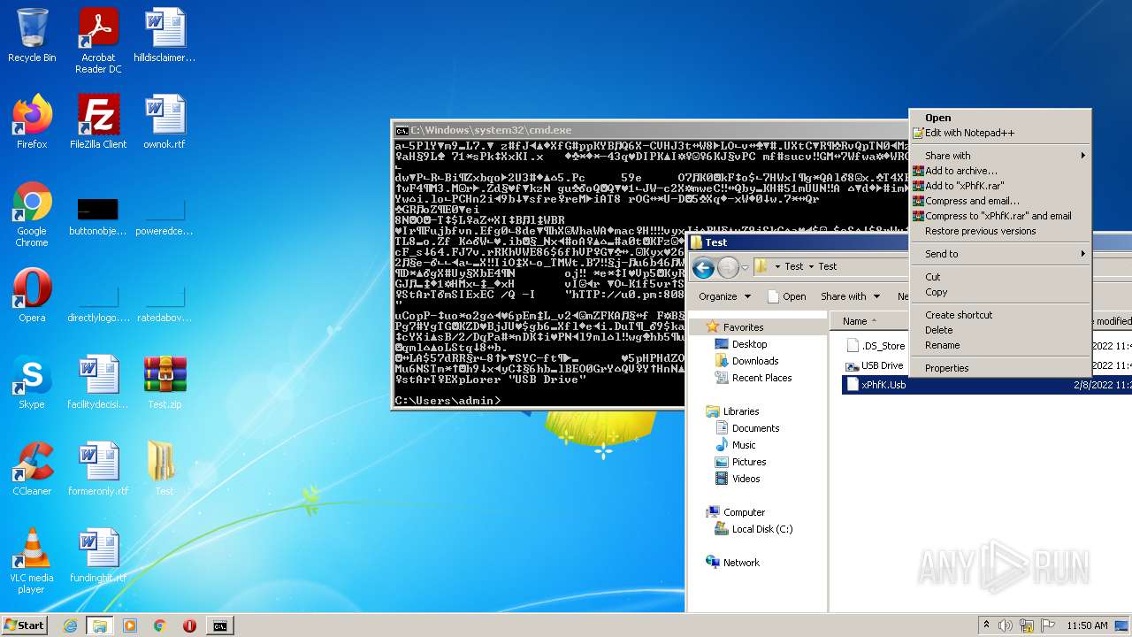Launch Skype from desktop

[32, 382]
